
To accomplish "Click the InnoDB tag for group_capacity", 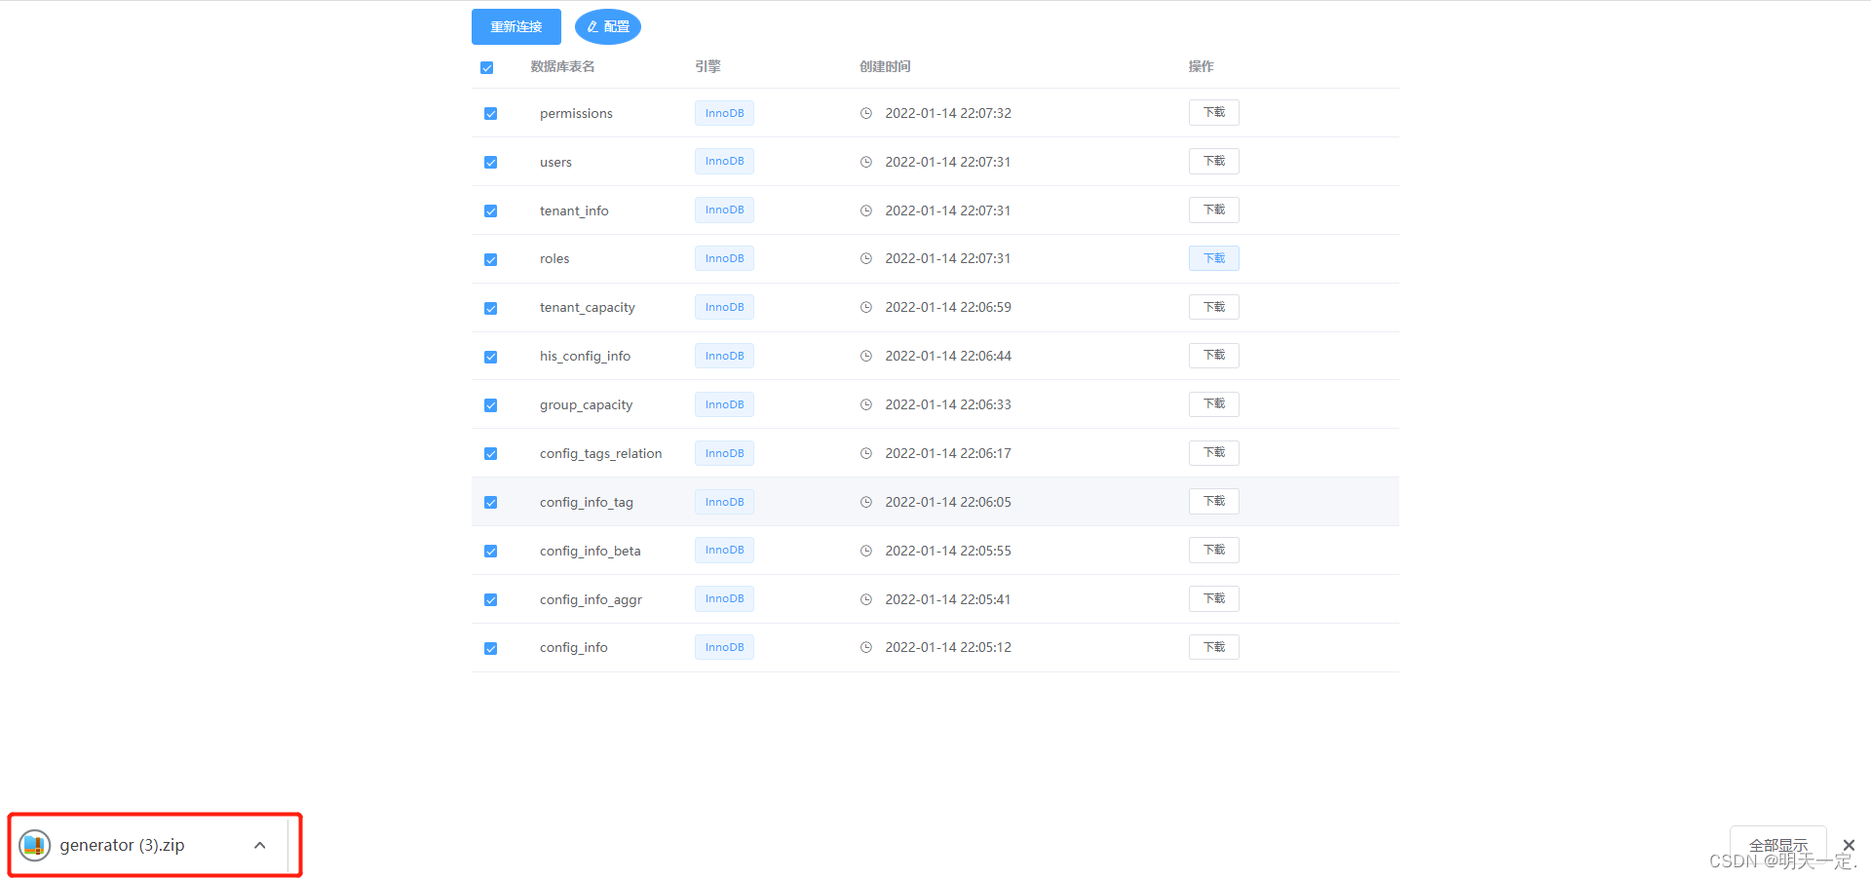I will [x=724, y=404].
